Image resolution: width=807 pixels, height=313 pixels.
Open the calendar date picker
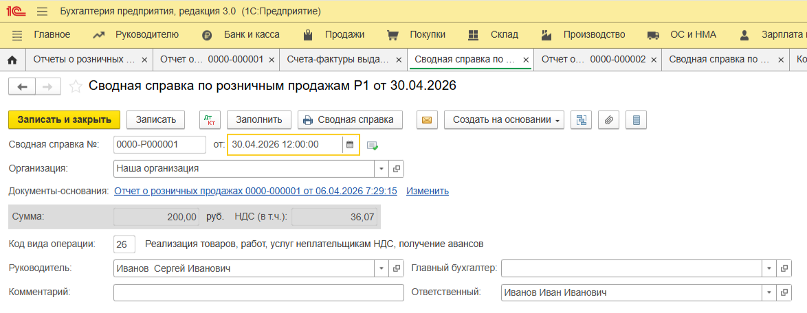point(350,145)
